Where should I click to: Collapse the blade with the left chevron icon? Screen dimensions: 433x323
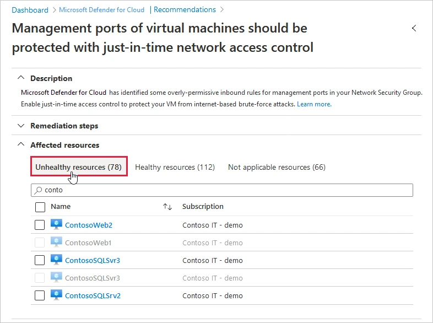(x=414, y=28)
